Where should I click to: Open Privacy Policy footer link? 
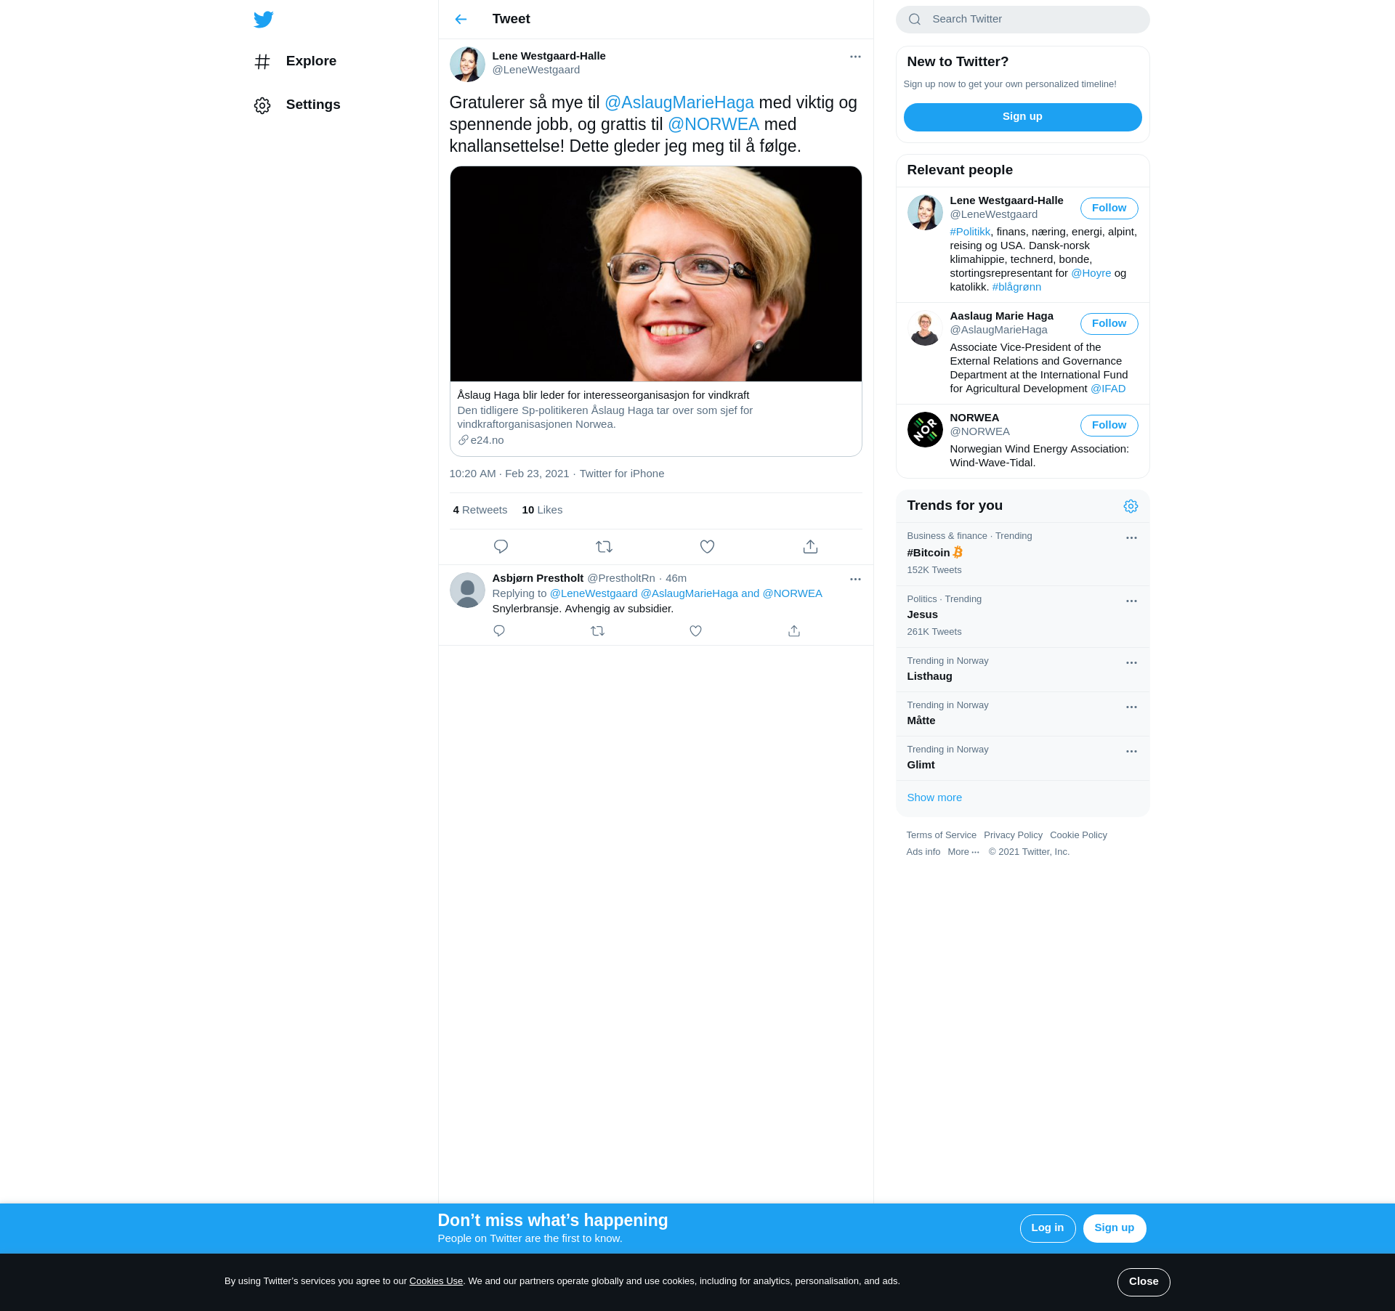pyautogui.click(x=1013, y=835)
